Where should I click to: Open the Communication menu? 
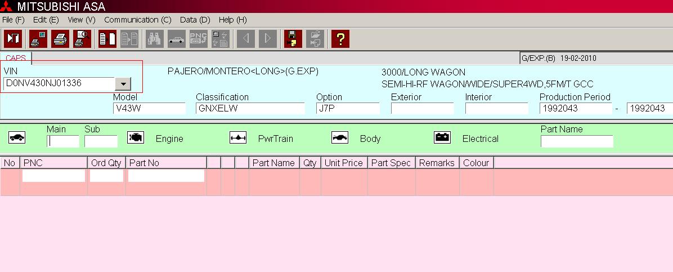[x=137, y=20]
